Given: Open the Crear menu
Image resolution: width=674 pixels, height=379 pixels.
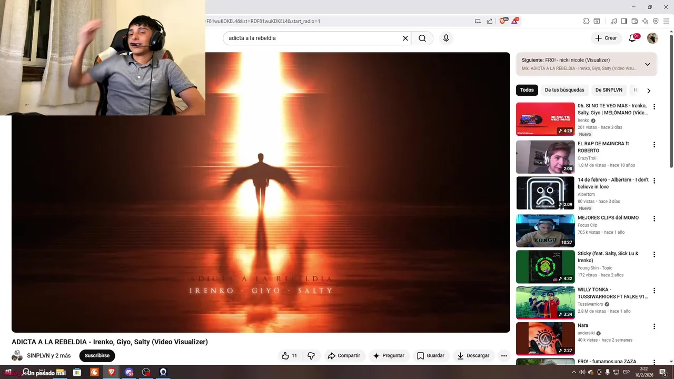Looking at the screenshot, I should pos(606,38).
